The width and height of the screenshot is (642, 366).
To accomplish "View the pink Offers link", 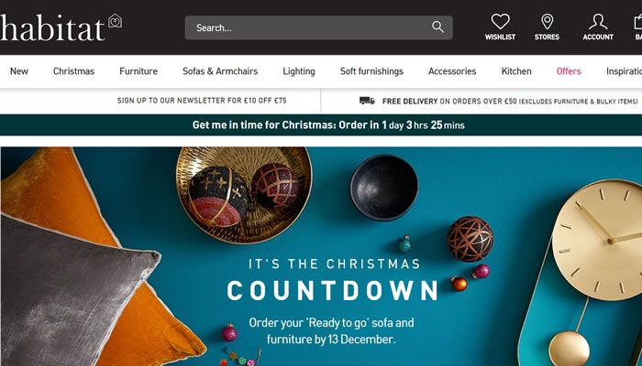I will click(569, 71).
